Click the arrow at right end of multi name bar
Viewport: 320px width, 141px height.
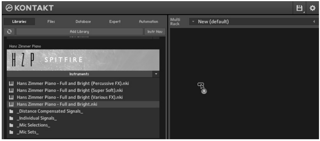coord(314,22)
